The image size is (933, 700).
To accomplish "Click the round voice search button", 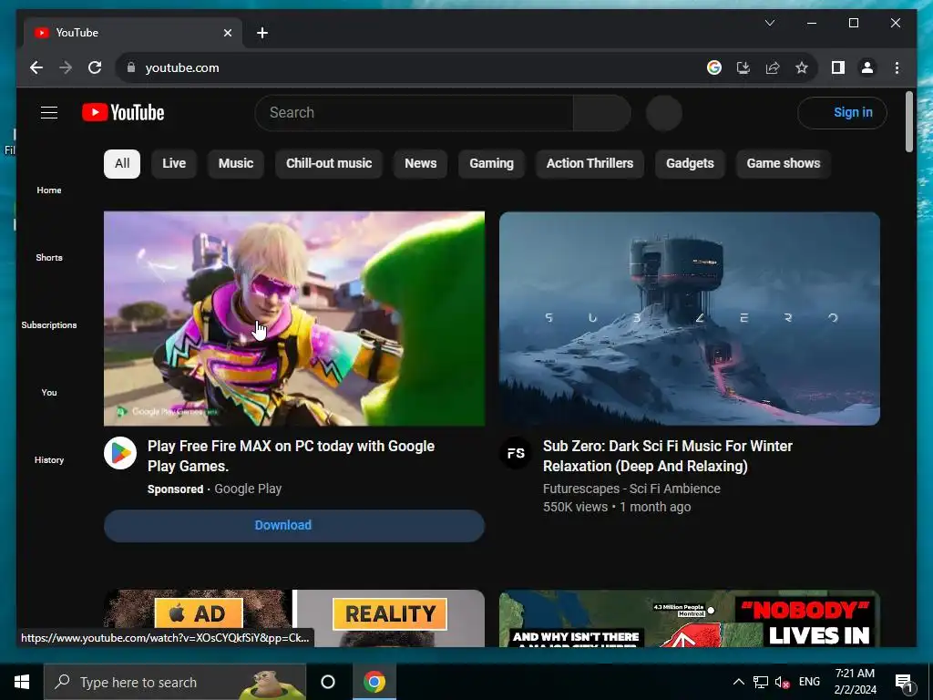I will [664, 113].
